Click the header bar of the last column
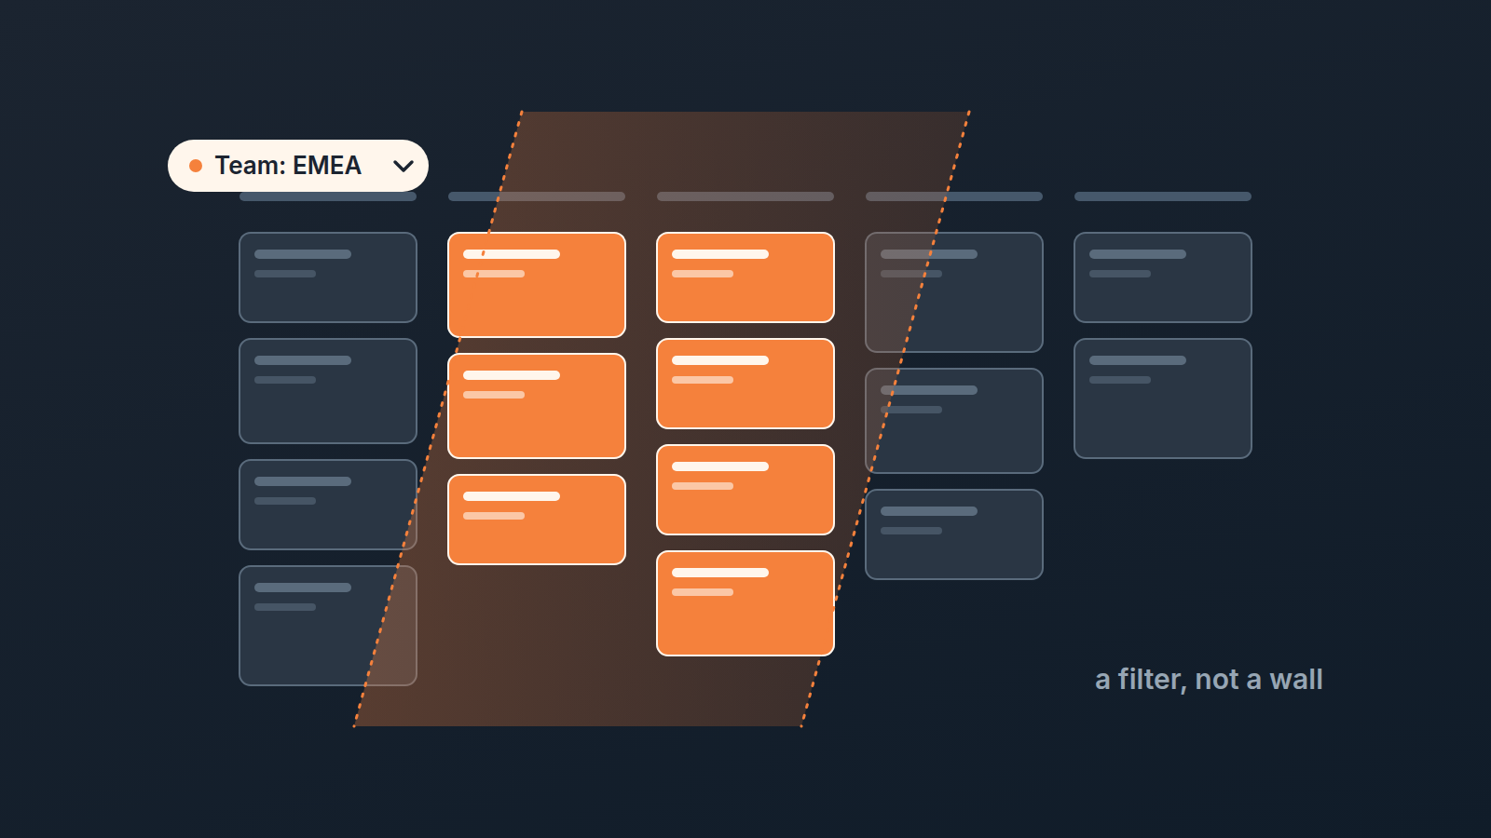1491x838 pixels. point(1163,196)
